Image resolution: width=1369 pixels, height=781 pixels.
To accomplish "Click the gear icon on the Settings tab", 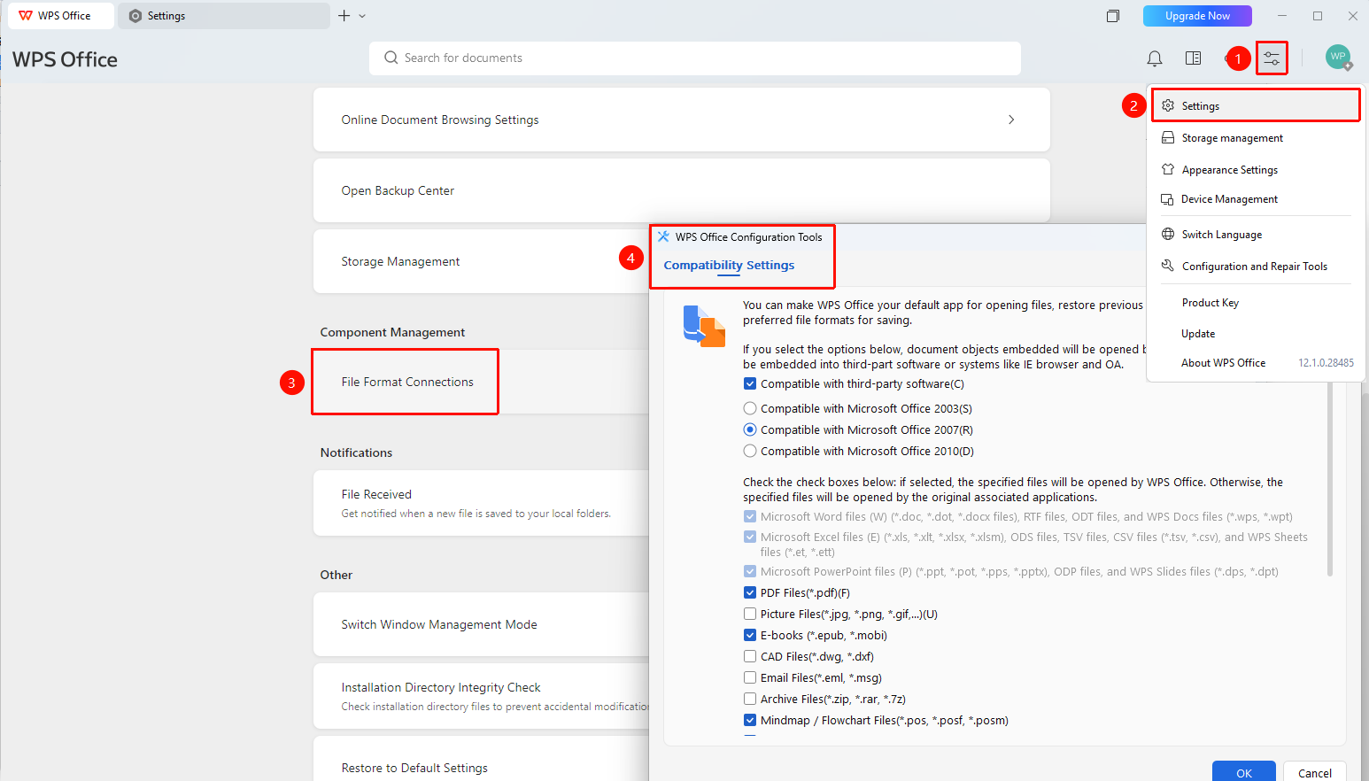I will [x=135, y=16].
